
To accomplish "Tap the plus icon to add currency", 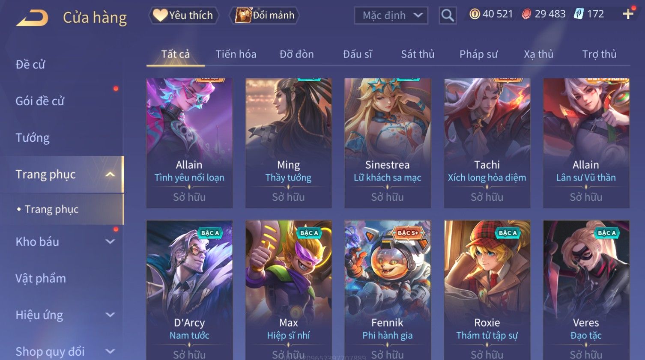I will pos(628,14).
